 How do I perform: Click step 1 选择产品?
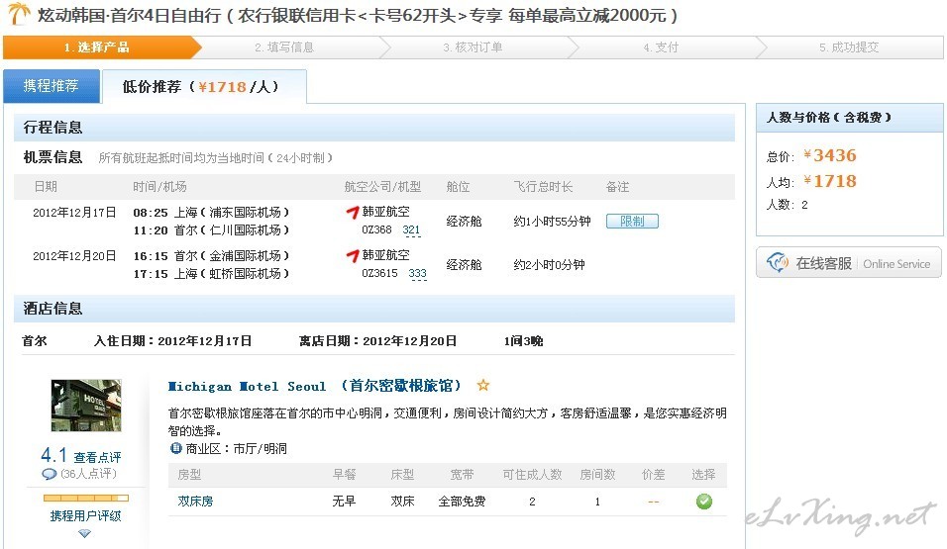pyautogui.click(x=97, y=47)
